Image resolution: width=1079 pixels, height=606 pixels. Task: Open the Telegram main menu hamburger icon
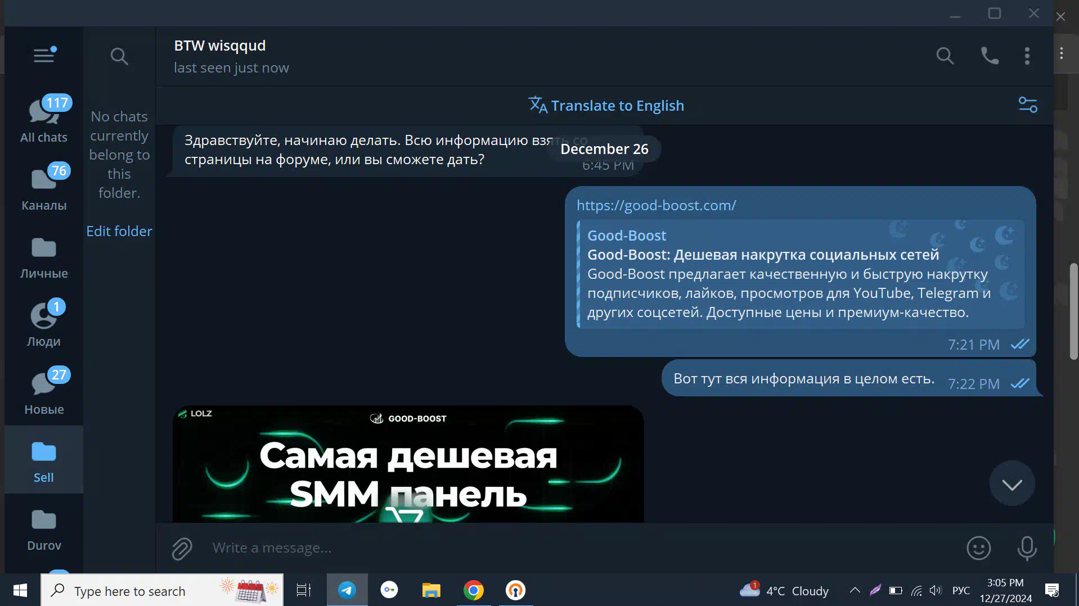coord(44,55)
